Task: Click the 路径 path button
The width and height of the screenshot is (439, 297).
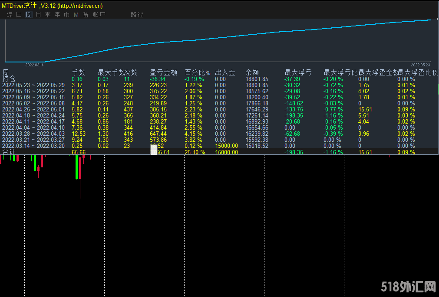Action: [x=137, y=15]
